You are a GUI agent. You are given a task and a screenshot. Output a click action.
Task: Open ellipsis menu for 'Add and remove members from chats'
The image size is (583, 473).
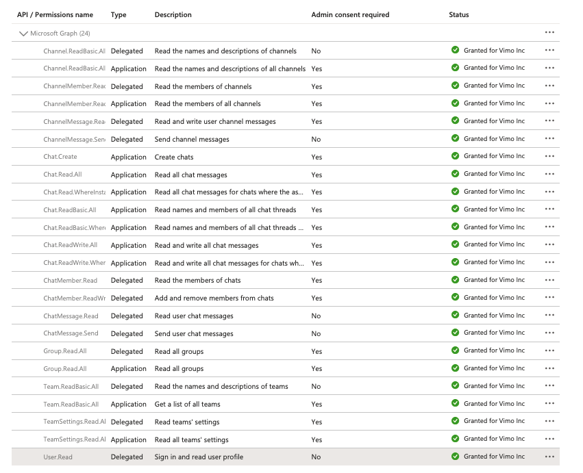pos(549,298)
